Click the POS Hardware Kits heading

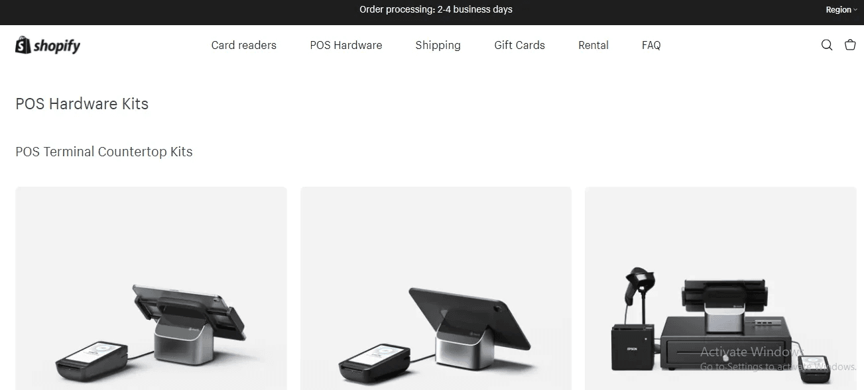(82, 104)
